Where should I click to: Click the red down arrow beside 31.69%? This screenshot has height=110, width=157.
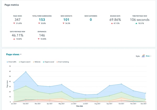(14, 23)
